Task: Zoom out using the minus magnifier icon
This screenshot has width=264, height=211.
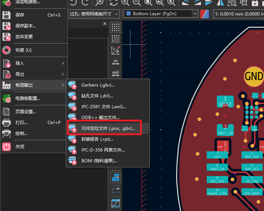Action: 137,3
